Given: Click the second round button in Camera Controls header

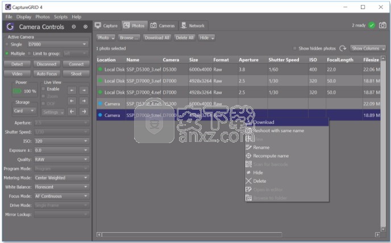Looking at the screenshot, I should [x=85, y=27].
